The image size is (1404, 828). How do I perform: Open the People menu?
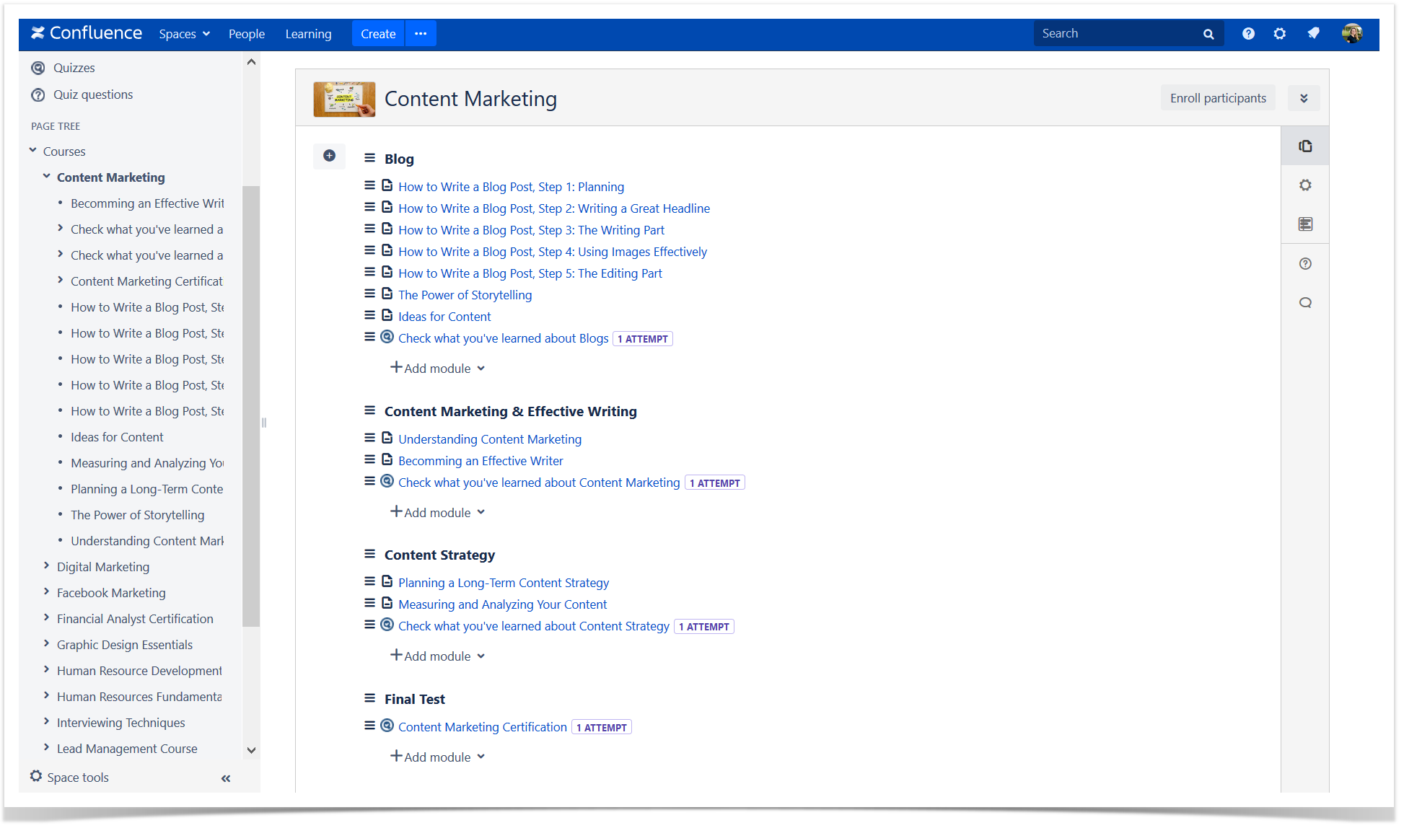point(247,34)
